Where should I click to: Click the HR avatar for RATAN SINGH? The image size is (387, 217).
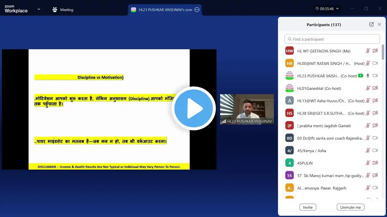[289, 63]
